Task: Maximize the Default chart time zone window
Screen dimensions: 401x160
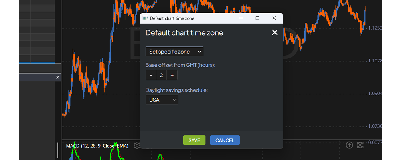Action: (x=257, y=18)
